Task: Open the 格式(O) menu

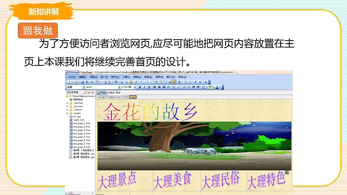Action: (x=115, y=77)
